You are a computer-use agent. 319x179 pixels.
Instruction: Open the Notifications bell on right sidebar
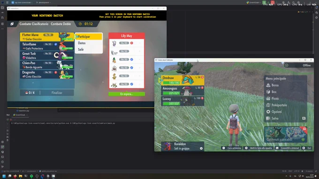(x=317, y=7)
